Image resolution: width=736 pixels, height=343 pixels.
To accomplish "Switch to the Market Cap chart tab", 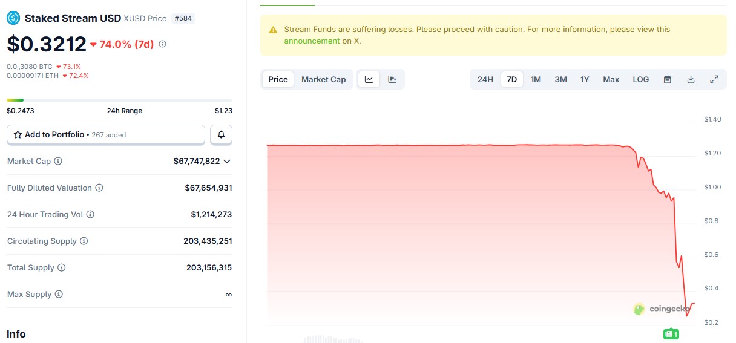I will click(323, 79).
